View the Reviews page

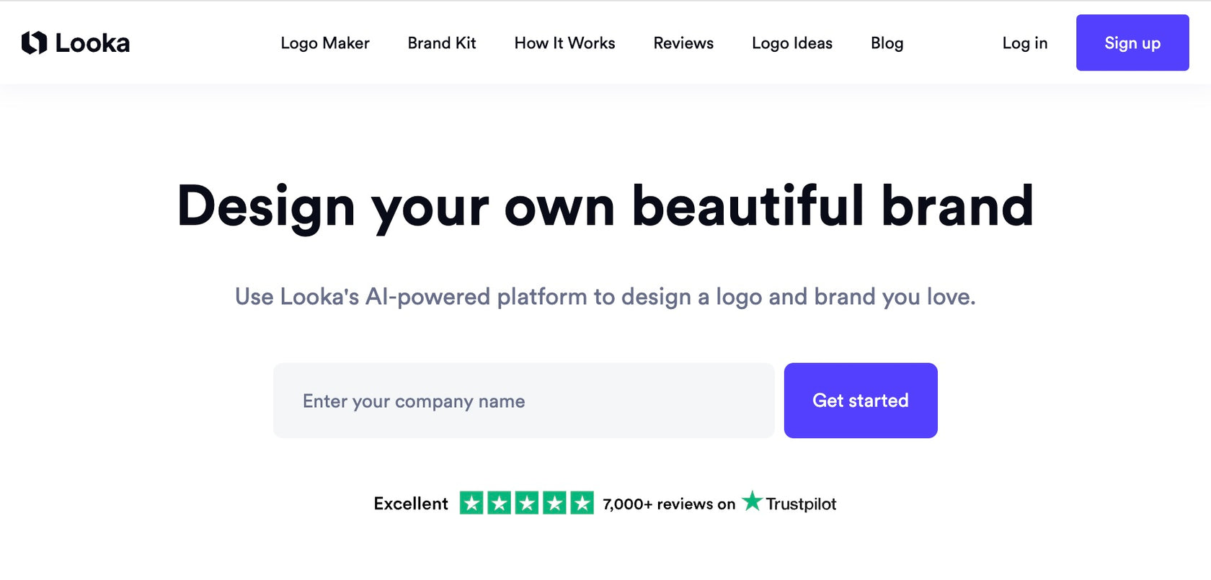pos(683,43)
